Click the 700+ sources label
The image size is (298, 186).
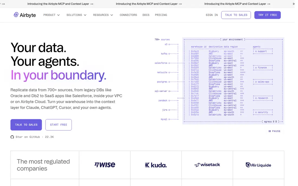[x=162, y=39]
